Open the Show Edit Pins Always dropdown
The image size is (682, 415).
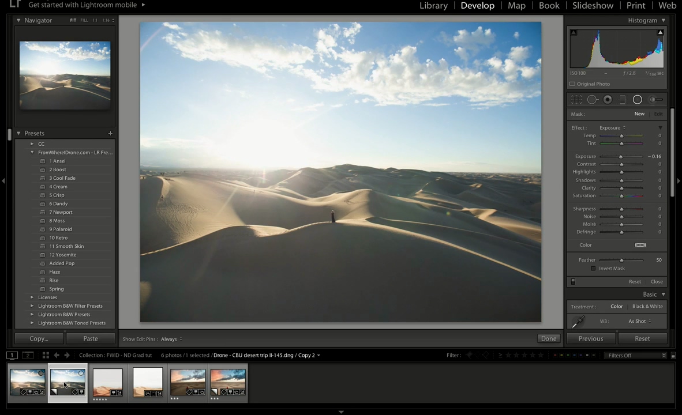(x=171, y=339)
